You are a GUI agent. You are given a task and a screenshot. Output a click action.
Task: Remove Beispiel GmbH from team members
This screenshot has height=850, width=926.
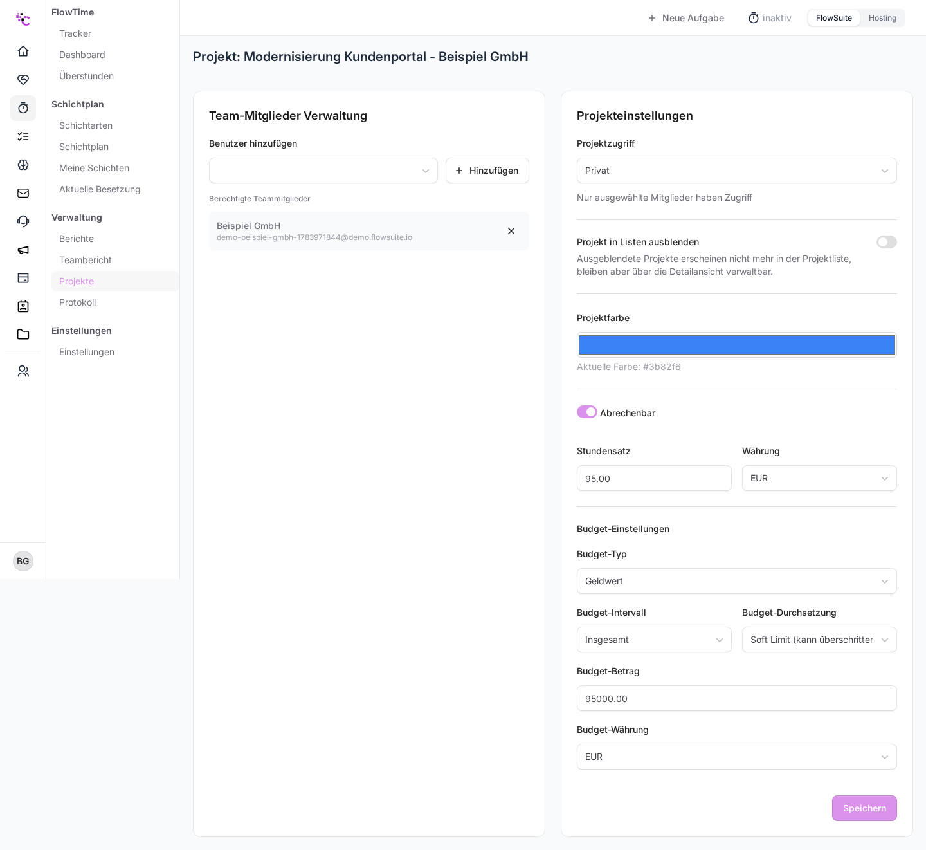tap(511, 231)
